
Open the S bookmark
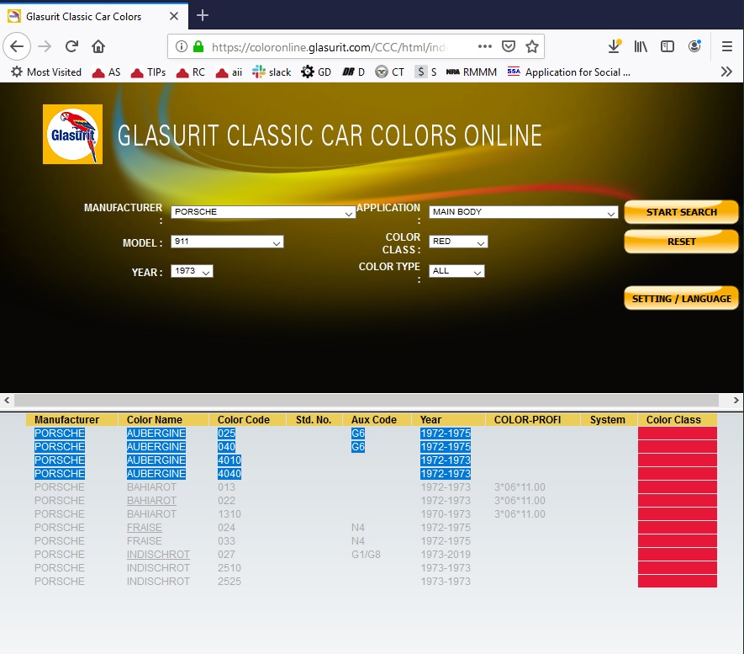point(425,72)
